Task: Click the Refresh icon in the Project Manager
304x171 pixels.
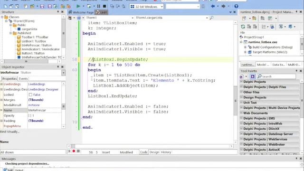Action: tap(243, 27)
